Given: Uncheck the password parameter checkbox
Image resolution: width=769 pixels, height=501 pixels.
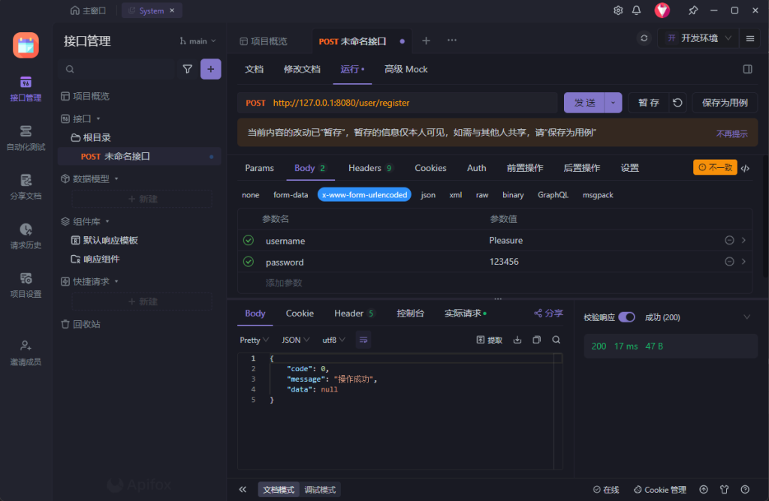Looking at the screenshot, I should click(249, 262).
